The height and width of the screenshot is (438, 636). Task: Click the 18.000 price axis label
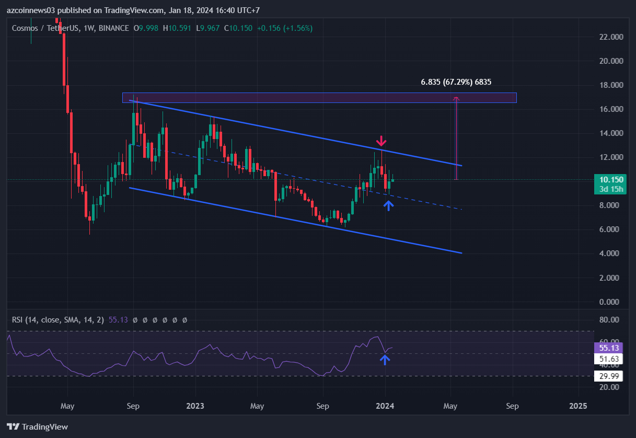[x=611, y=85]
